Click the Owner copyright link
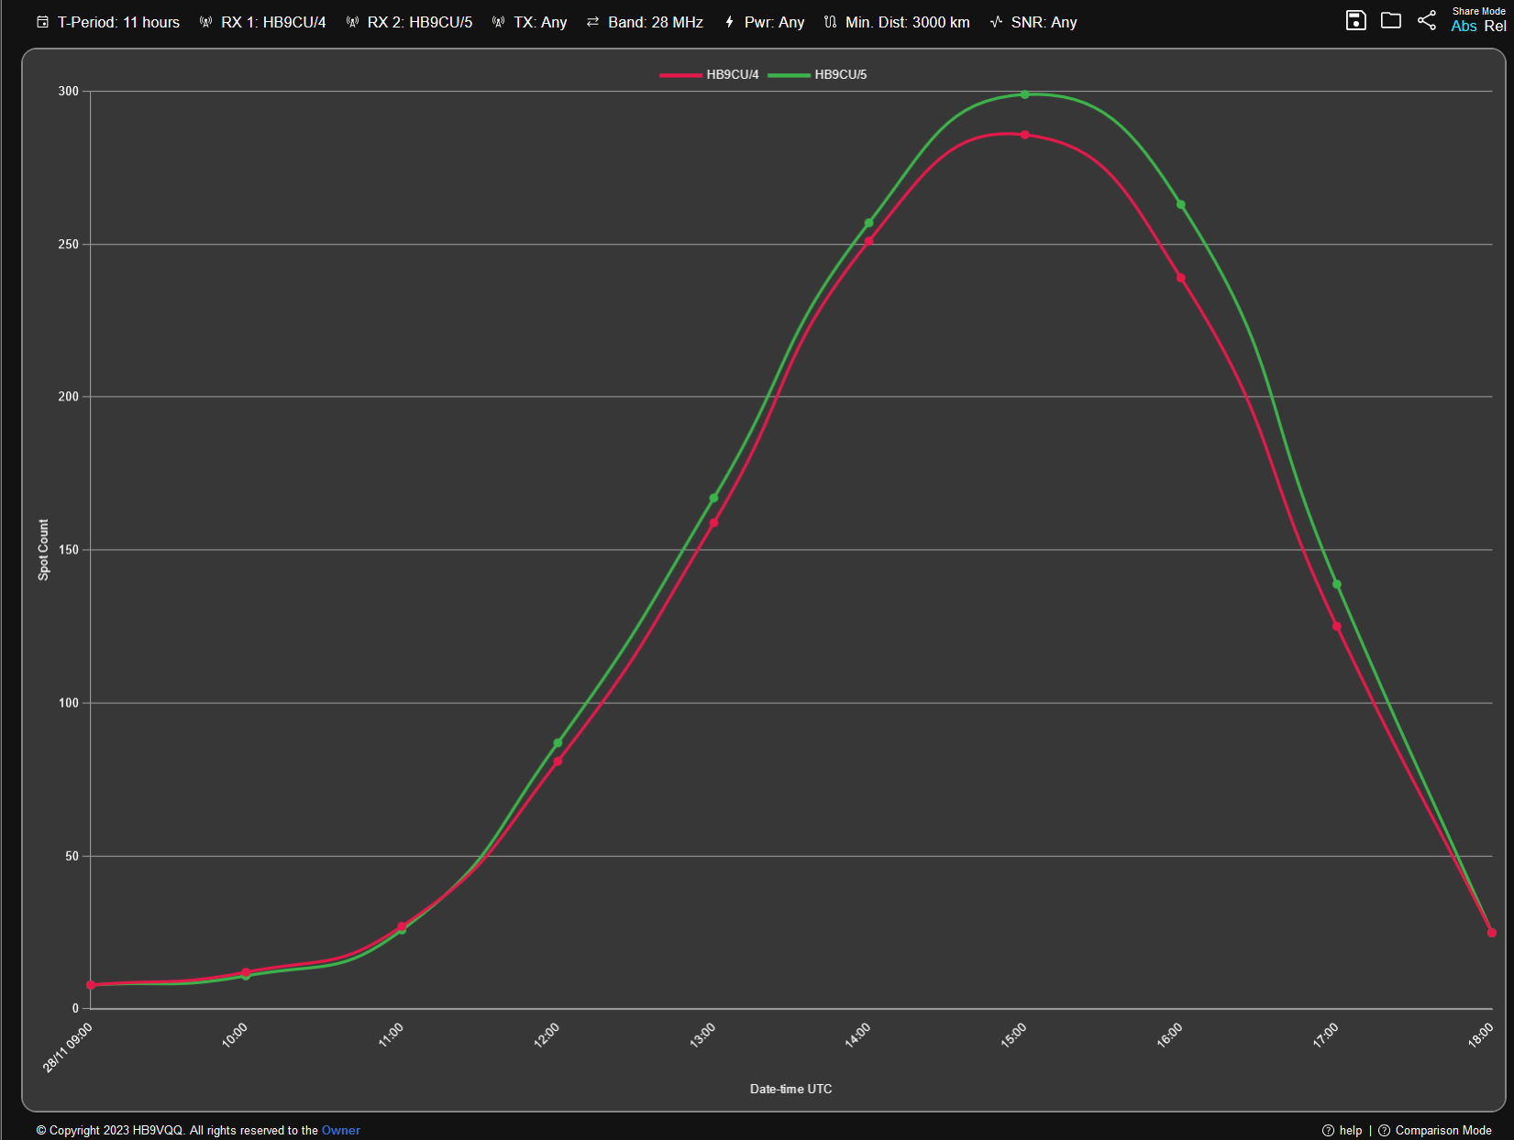The image size is (1514, 1140). pyautogui.click(x=340, y=1130)
